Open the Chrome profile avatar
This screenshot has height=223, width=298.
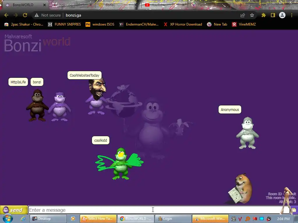tap(282, 15)
